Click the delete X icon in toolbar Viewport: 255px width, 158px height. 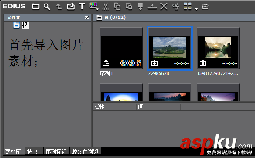(x=164, y=7)
